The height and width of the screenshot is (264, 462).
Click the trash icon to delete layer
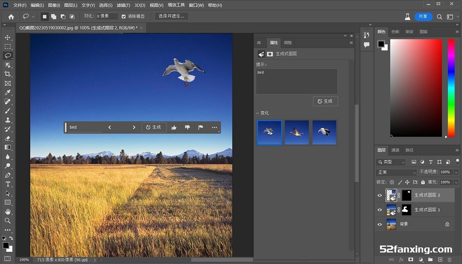(450, 260)
